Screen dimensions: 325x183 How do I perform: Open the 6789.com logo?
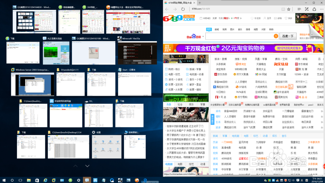click(179, 18)
